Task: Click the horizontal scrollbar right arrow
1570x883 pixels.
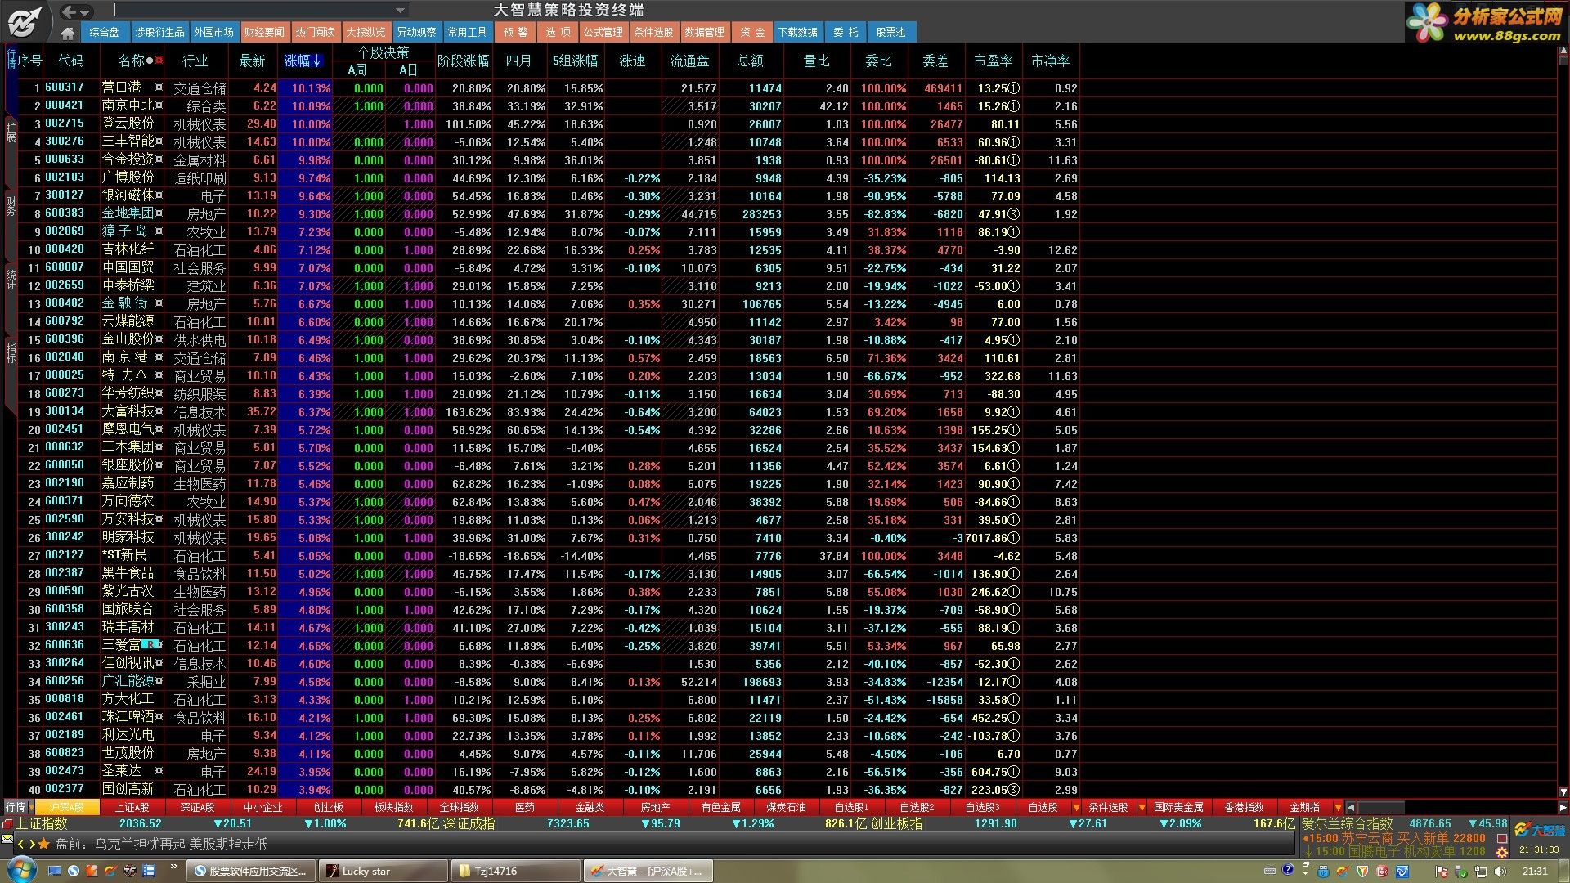Action: point(1563,807)
